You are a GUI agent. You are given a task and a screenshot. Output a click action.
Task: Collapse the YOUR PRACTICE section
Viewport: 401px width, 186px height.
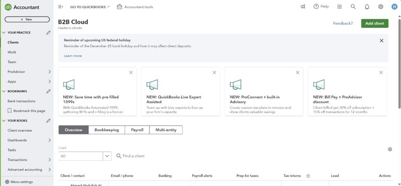[4, 33]
